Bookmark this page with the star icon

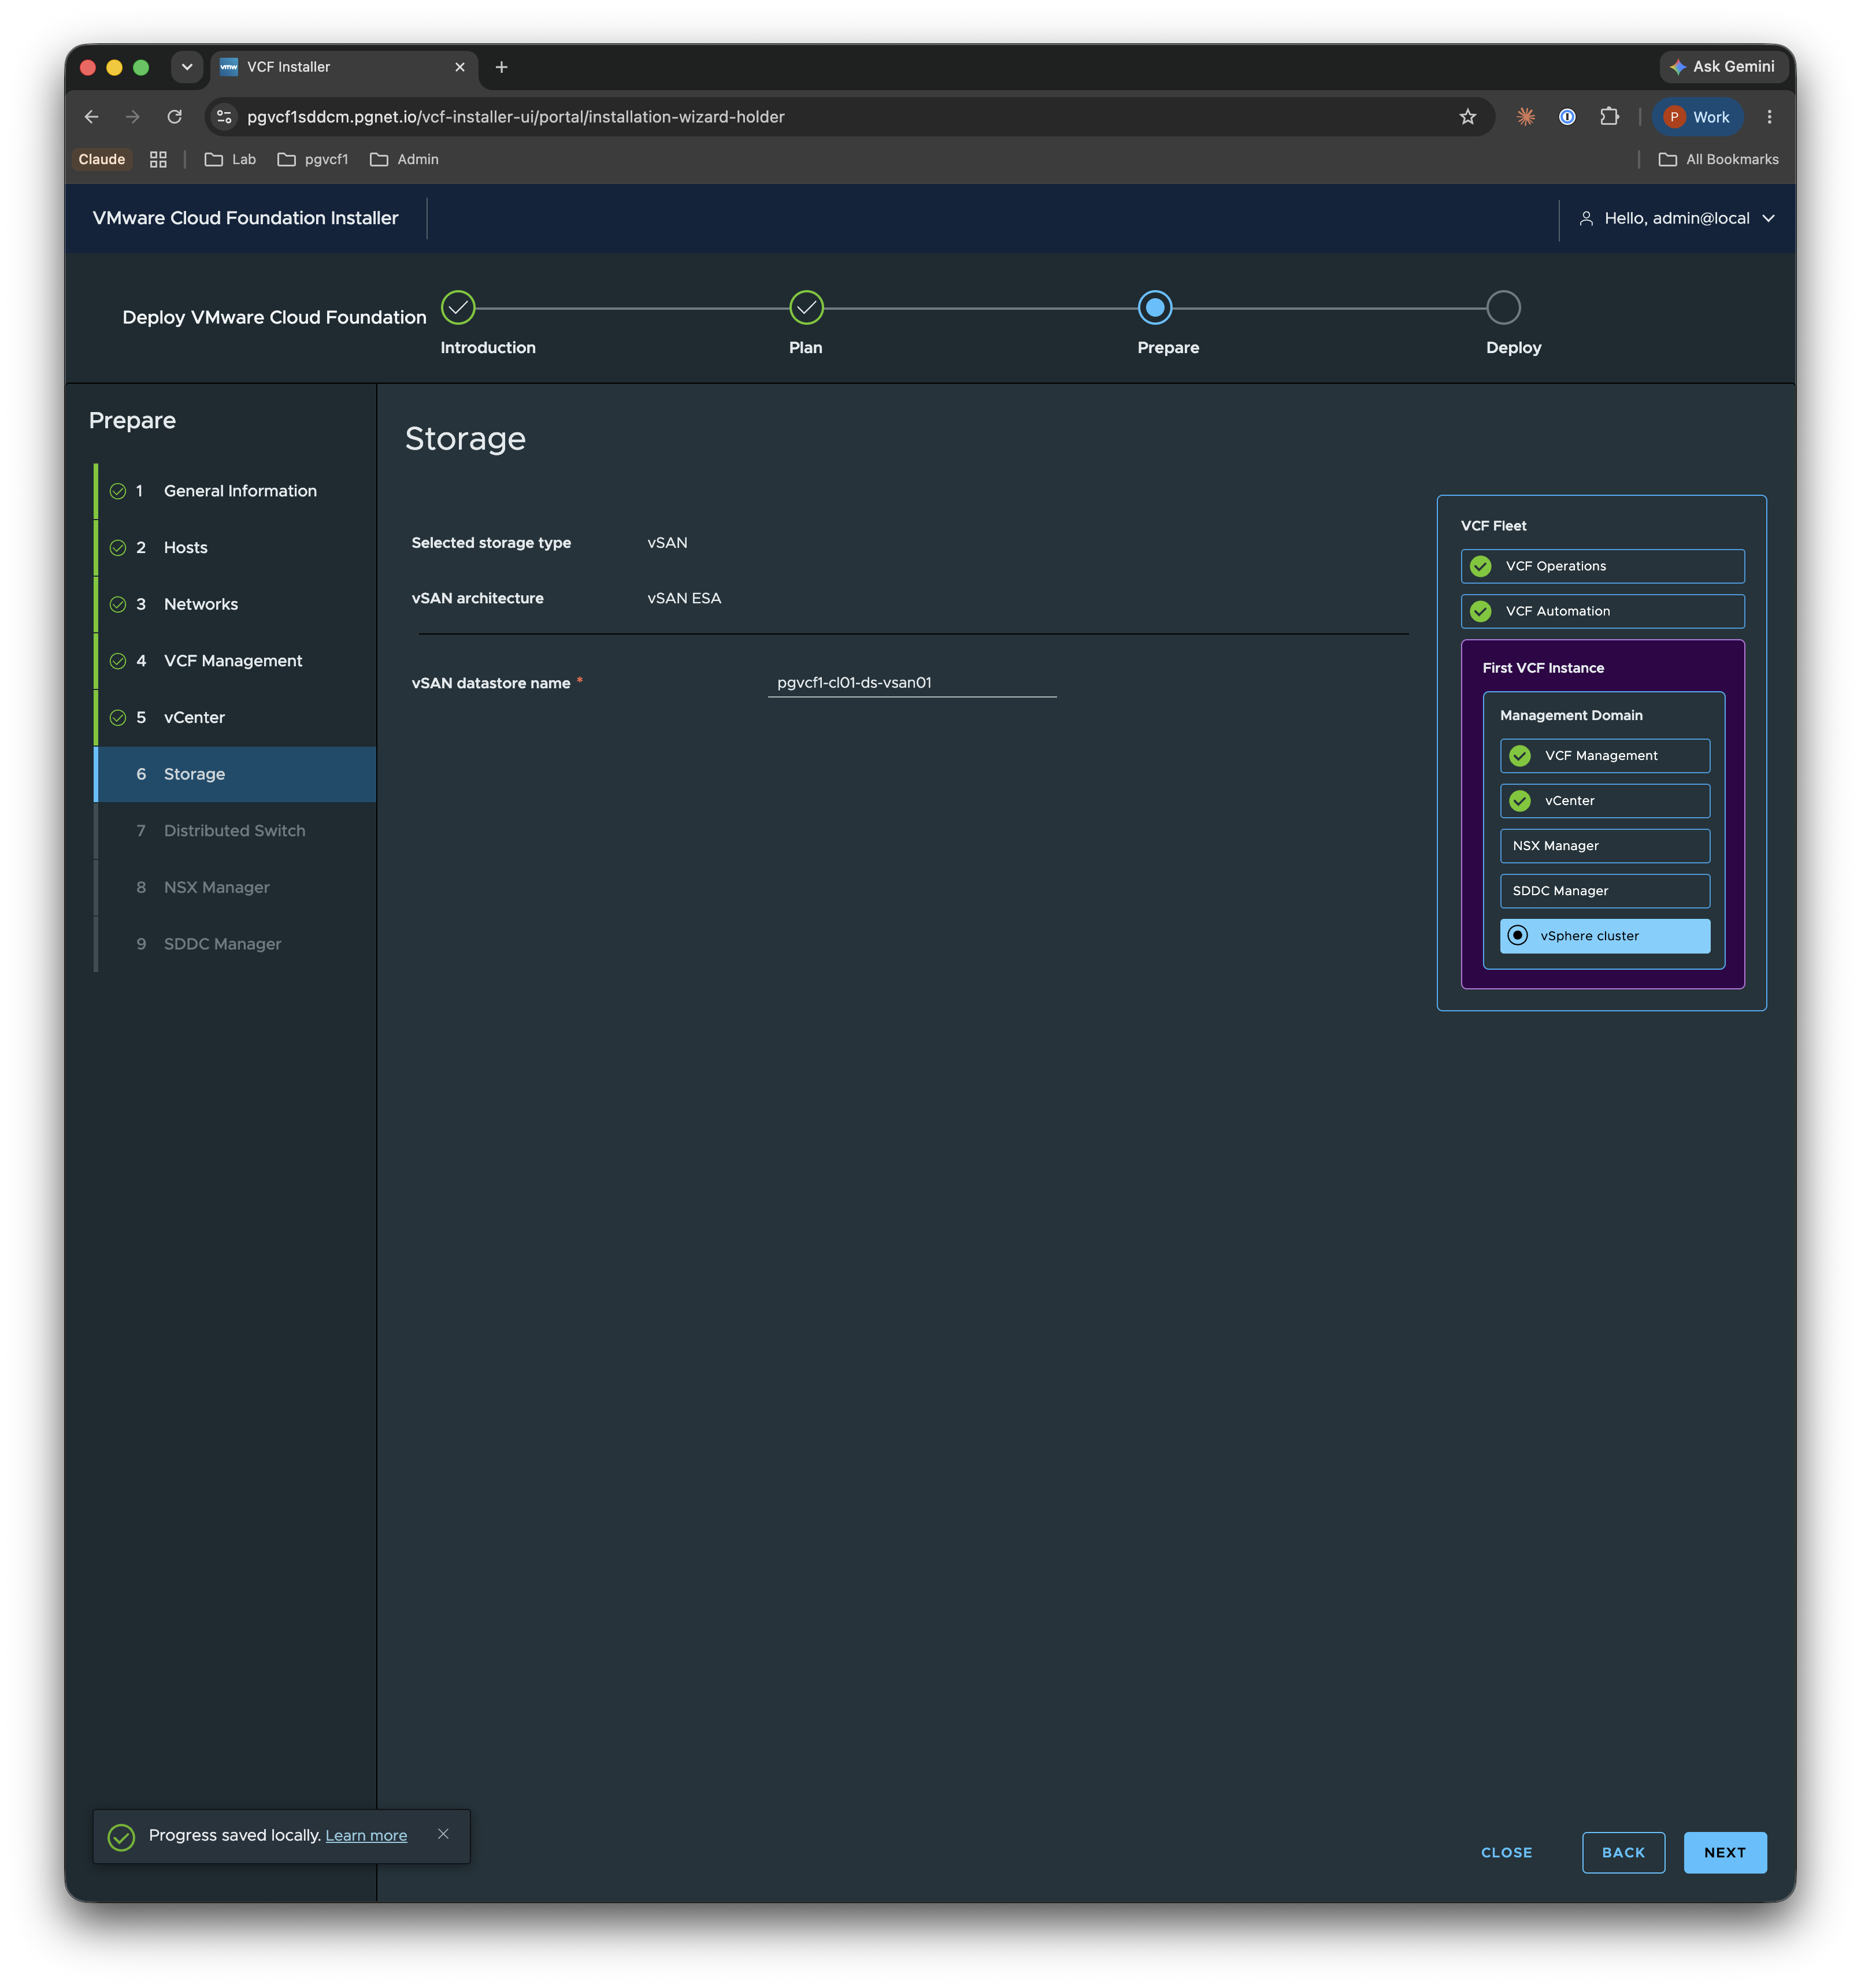click(x=1467, y=117)
